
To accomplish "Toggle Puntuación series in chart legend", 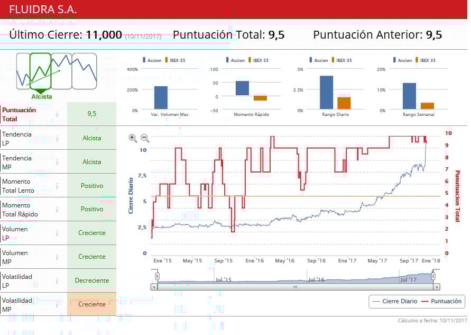I will click(x=441, y=301).
